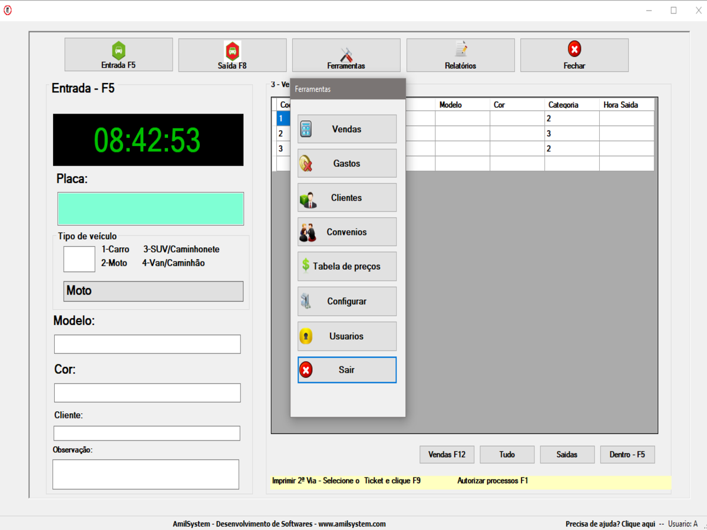Viewport: 707px width, 530px height.
Task: Click the Vendas F12 button
Action: point(447,455)
